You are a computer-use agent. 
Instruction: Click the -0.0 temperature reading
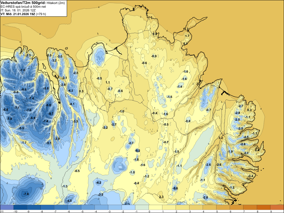(16, 92)
